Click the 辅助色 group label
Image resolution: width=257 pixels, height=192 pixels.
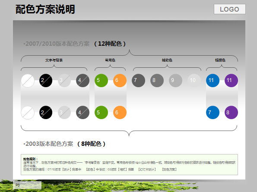click(167, 60)
